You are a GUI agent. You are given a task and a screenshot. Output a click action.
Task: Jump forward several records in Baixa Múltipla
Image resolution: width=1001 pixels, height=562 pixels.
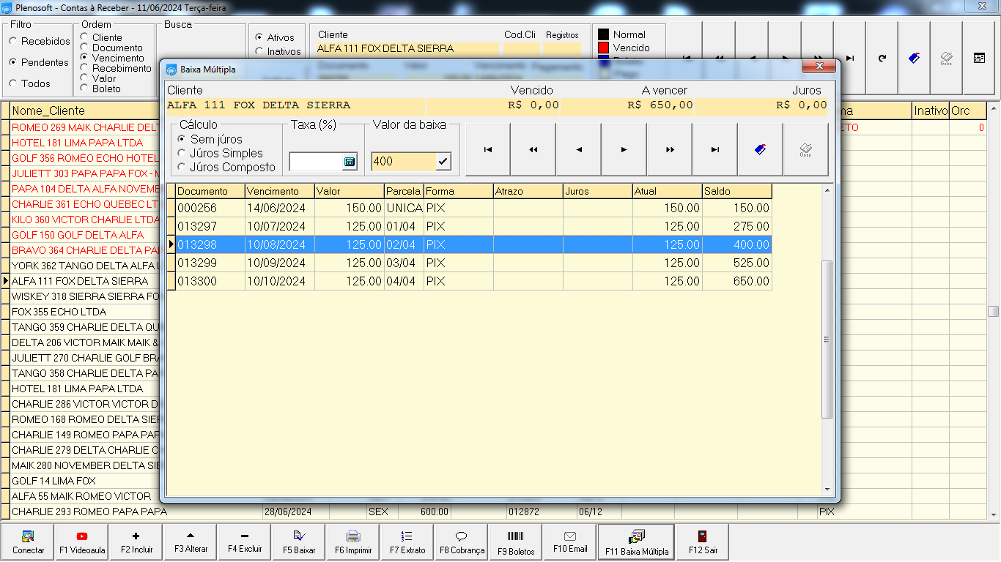[x=669, y=149]
